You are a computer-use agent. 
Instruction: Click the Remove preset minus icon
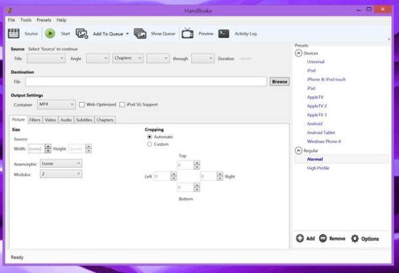point(323,238)
